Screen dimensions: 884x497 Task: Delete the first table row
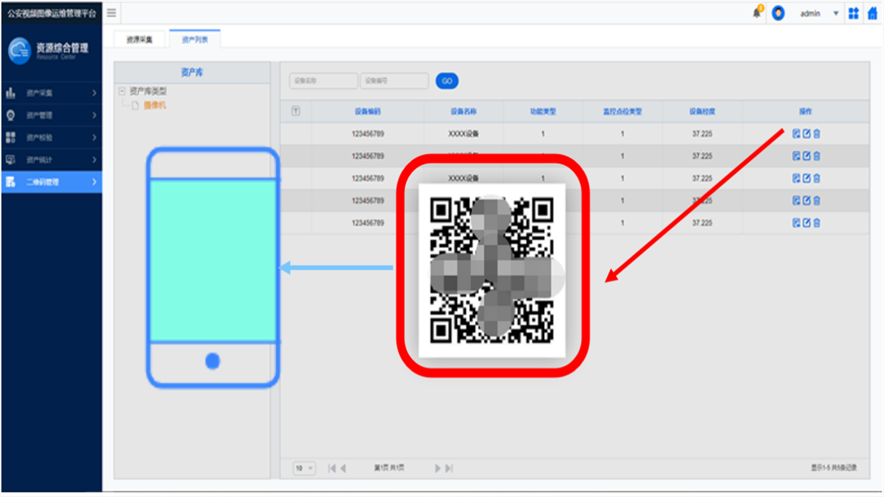816,134
